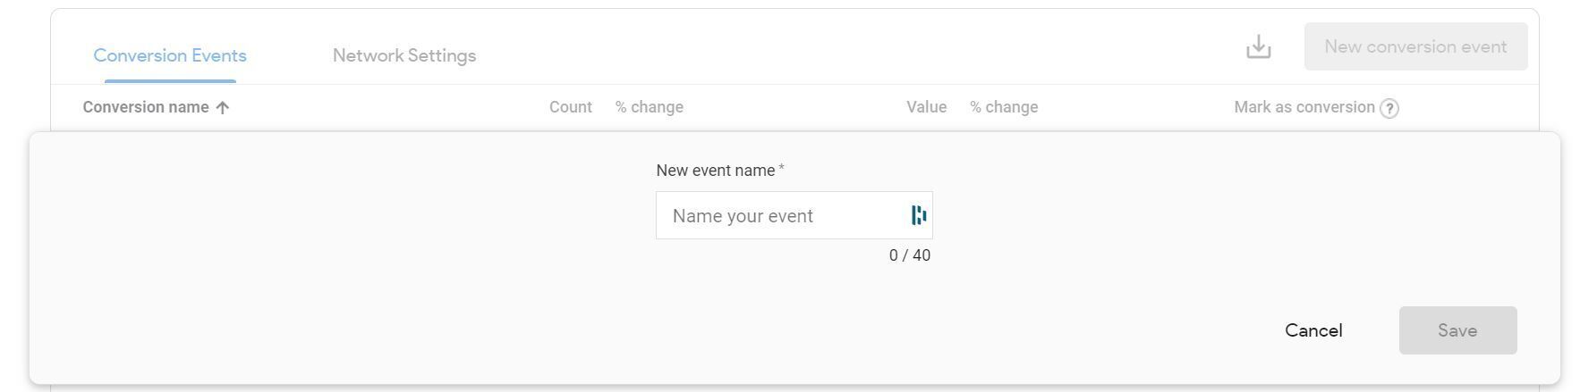This screenshot has width=1580, height=392.
Task: Click the Mark as conversion column header
Action: click(x=1304, y=107)
